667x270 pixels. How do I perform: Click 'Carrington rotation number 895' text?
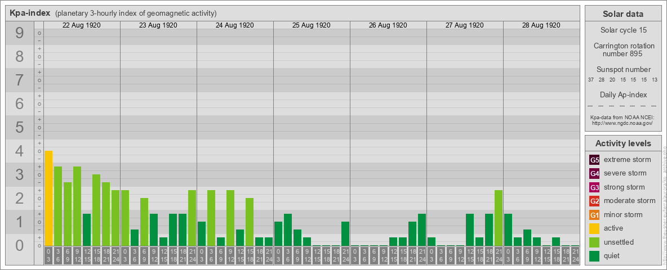(623, 49)
